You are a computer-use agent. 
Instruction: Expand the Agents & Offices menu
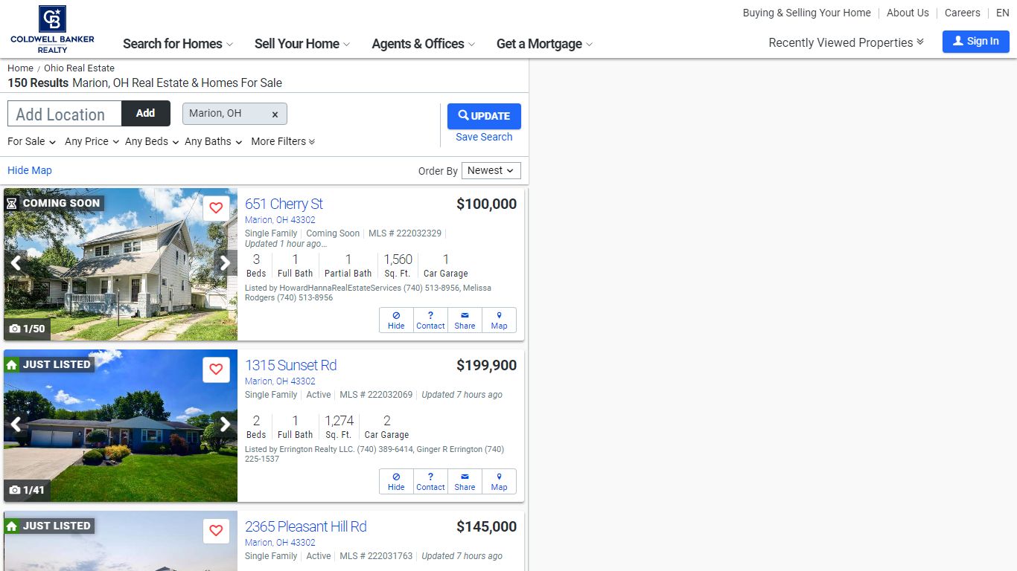pos(423,44)
